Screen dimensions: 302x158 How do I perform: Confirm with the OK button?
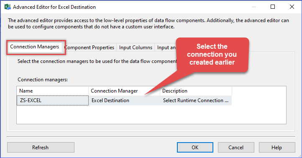195,148
